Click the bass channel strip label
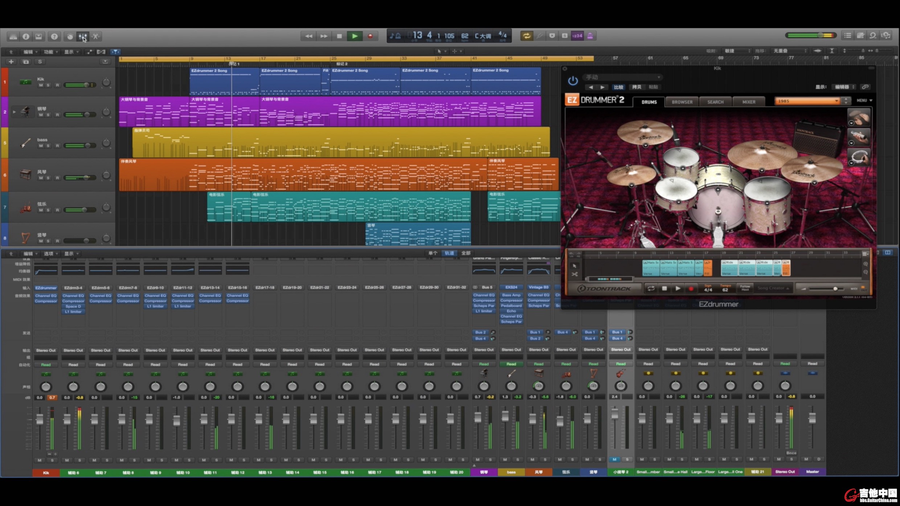The height and width of the screenshot is (506, 900). [511, 472]
